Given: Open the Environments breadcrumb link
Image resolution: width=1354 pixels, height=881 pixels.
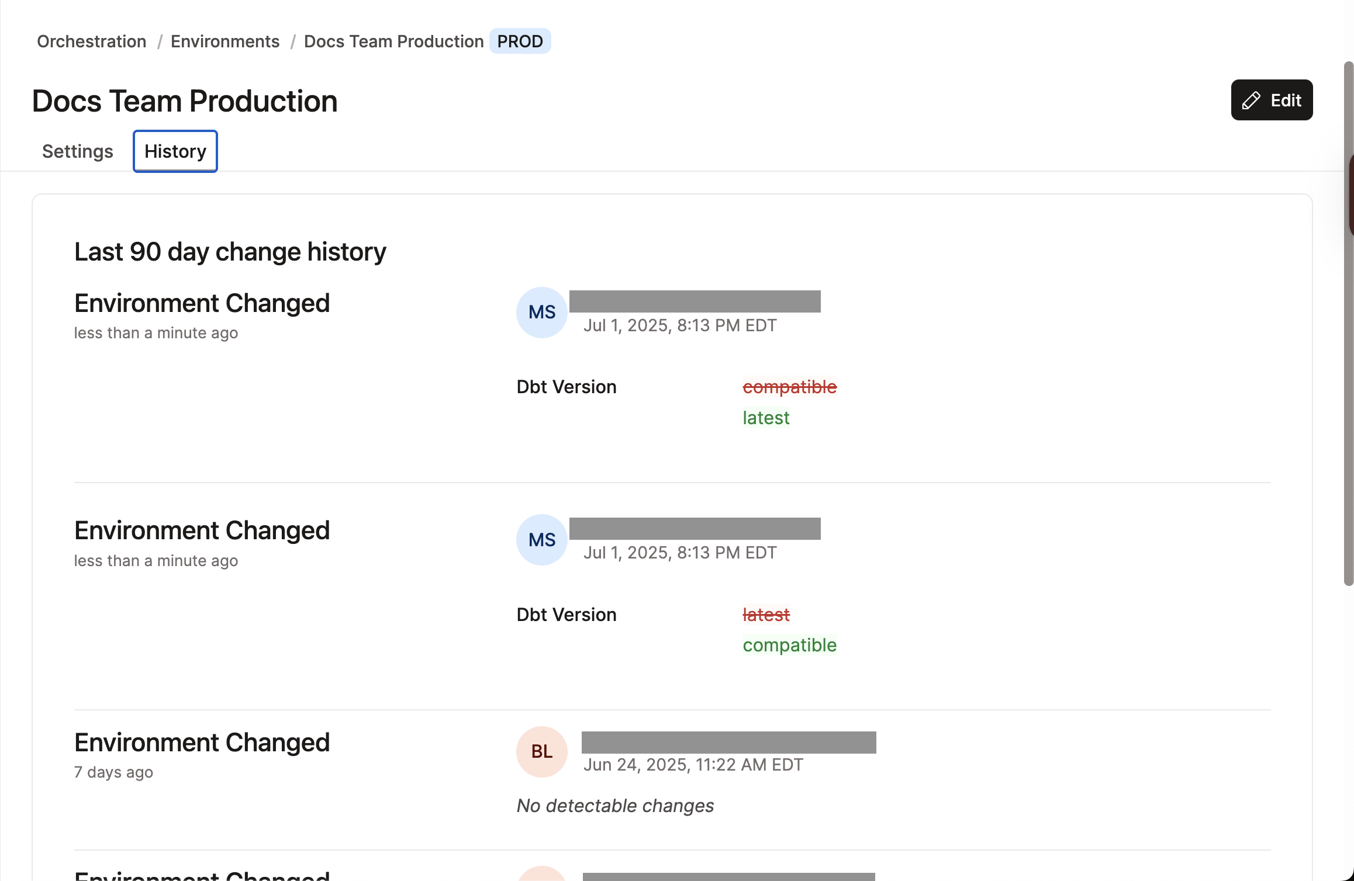Looking at the screenshot, I should coord(225,41).
